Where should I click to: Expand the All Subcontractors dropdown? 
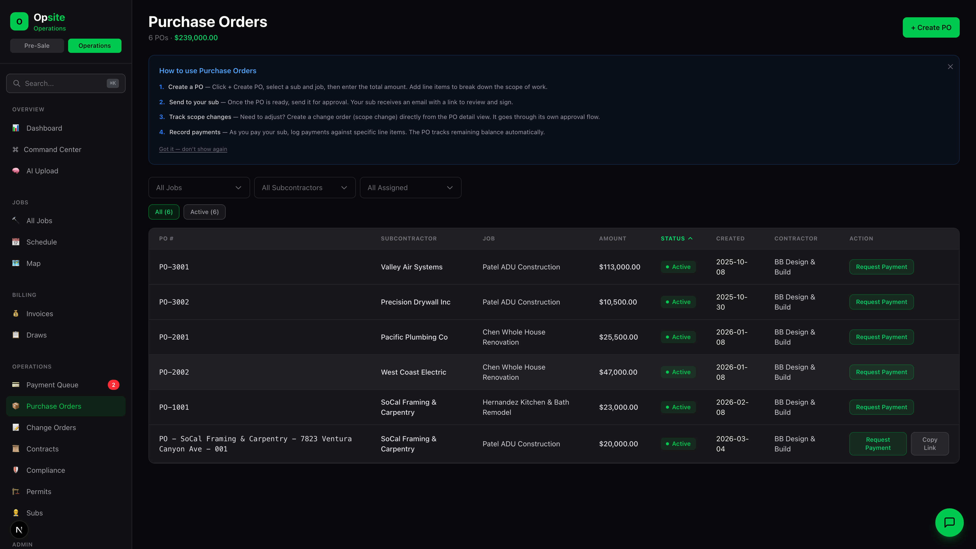point(304,188)
